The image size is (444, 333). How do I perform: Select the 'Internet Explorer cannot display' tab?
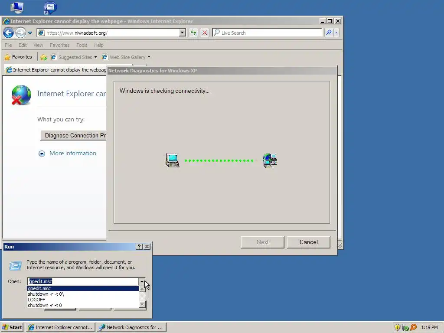[56, 70]
